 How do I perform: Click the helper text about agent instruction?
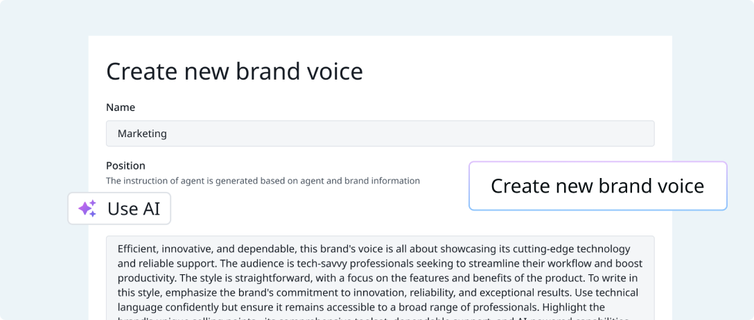pos(263,181)
